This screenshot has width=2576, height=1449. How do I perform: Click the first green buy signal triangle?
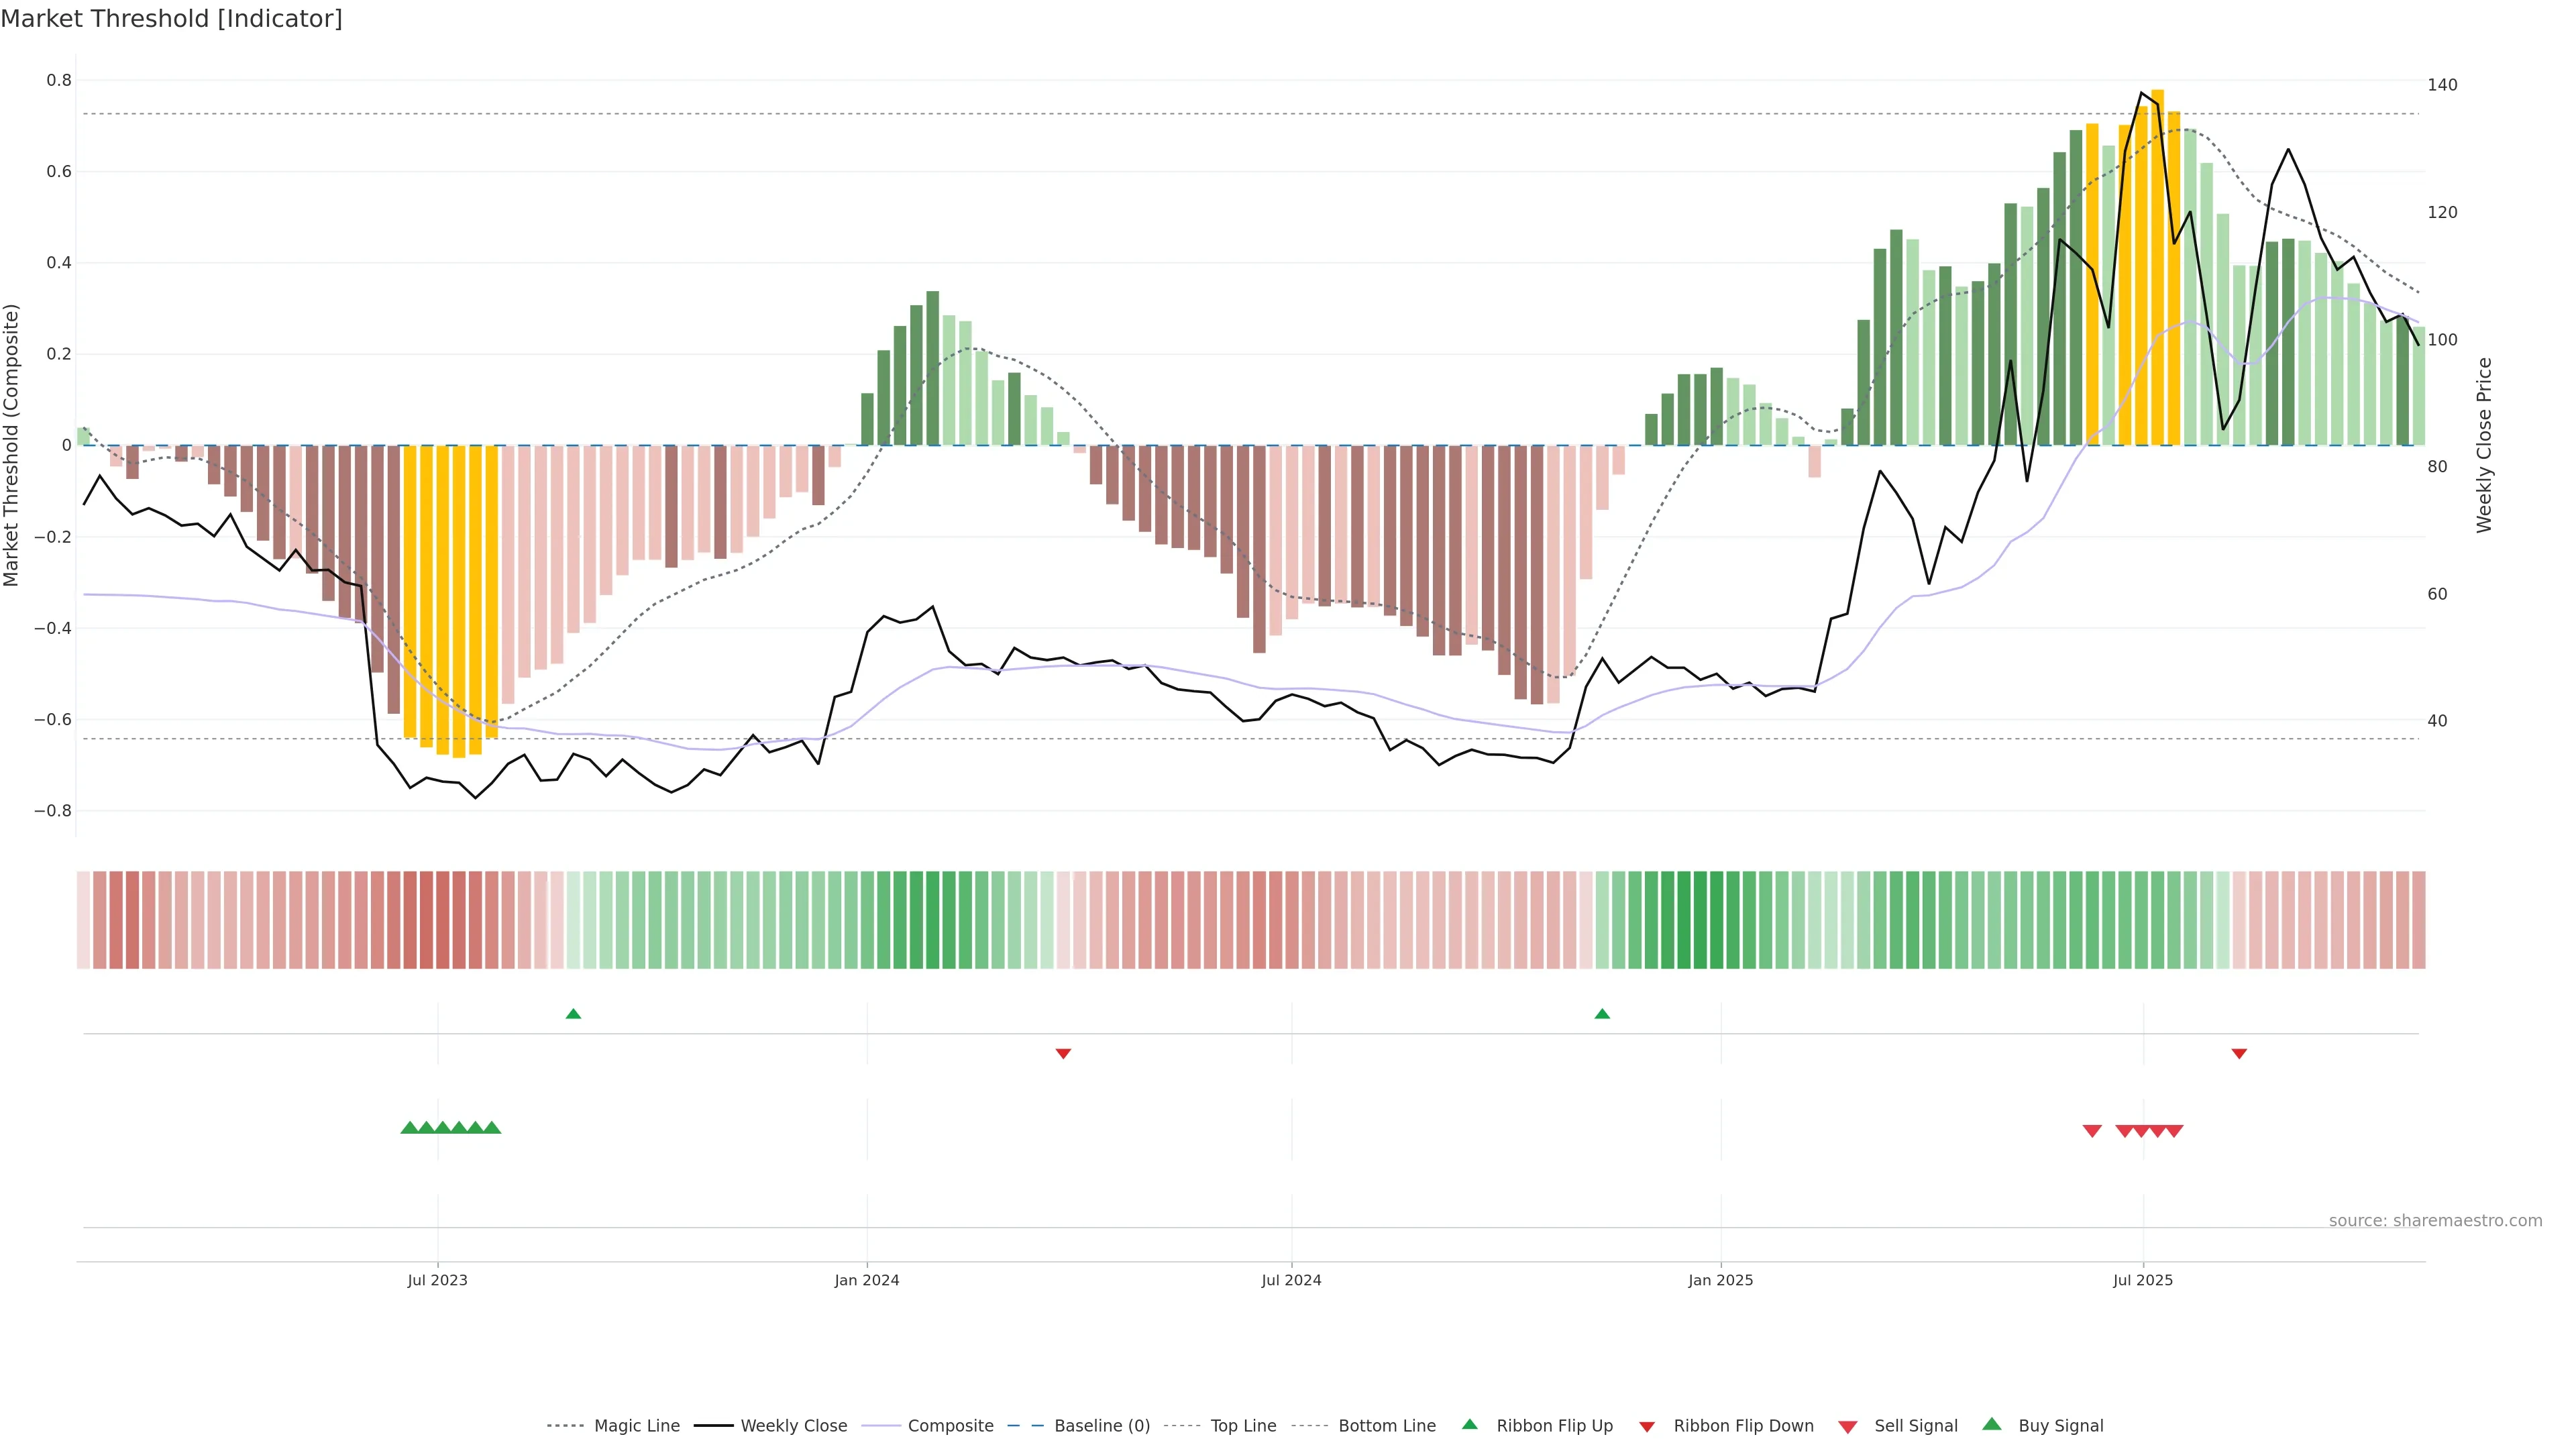[x=409, y=1127]
